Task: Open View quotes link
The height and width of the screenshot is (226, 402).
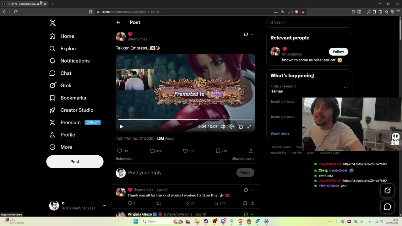Action: pyautogui.click(x=243, y=159)
